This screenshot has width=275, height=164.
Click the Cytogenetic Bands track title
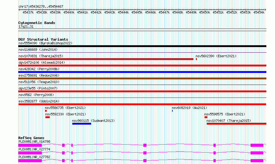pyautogui.click(x=37, y=23)
